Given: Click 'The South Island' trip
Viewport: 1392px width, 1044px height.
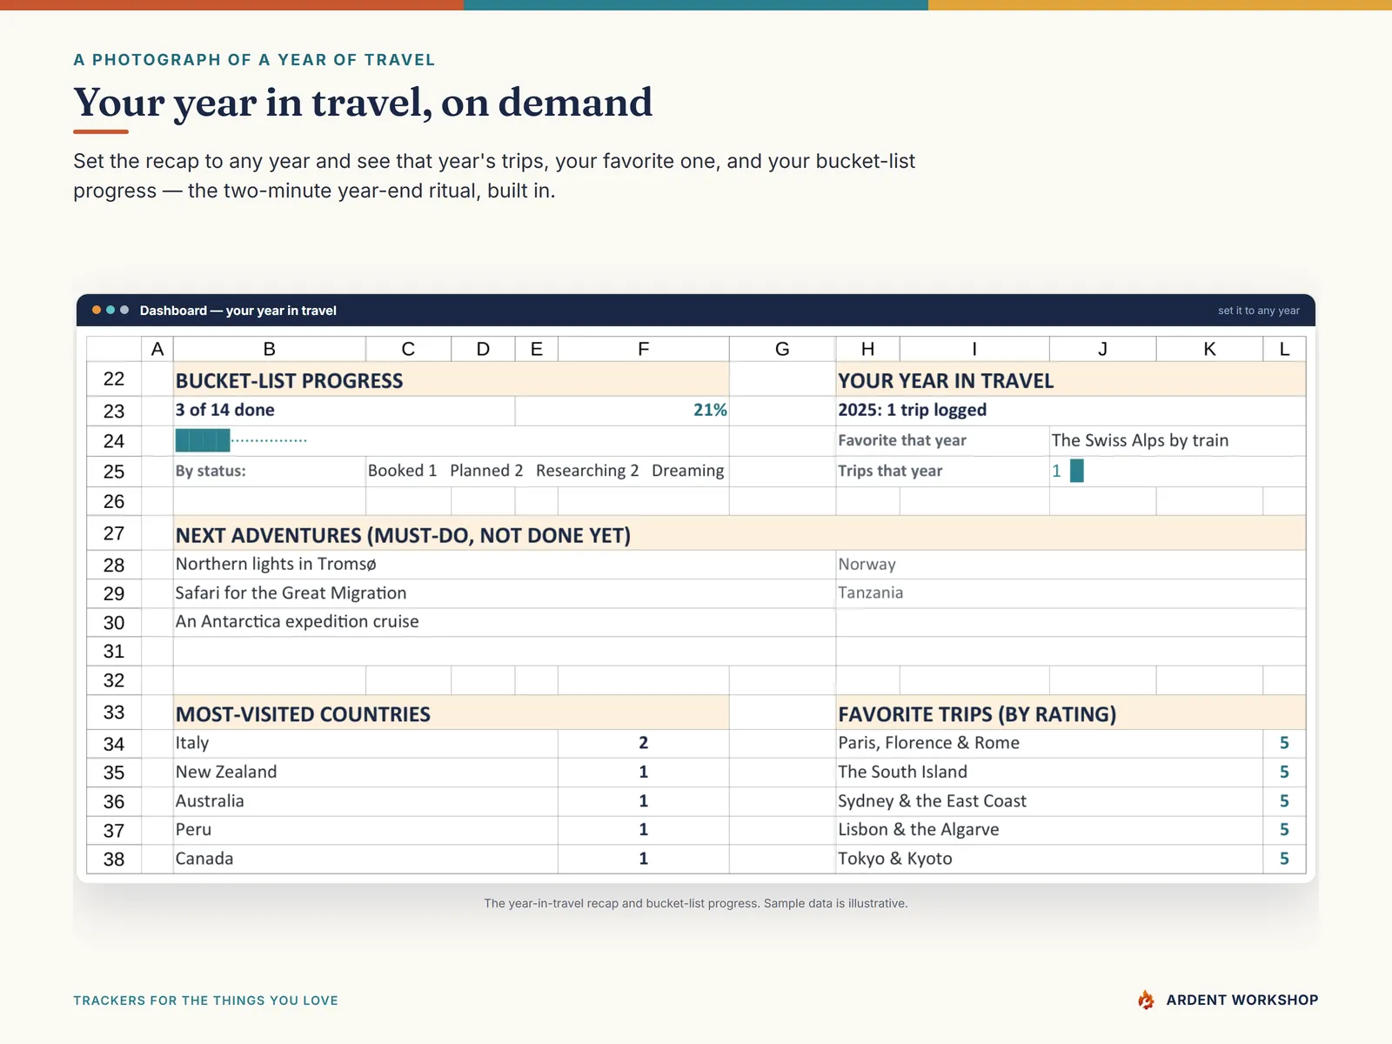Looking at the screenshot, I should [x=1049, y=773].
